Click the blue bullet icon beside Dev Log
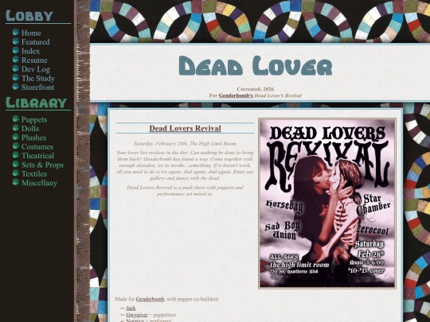The height and width of the screenshot is (322, 430). click(x=16, y=68)
